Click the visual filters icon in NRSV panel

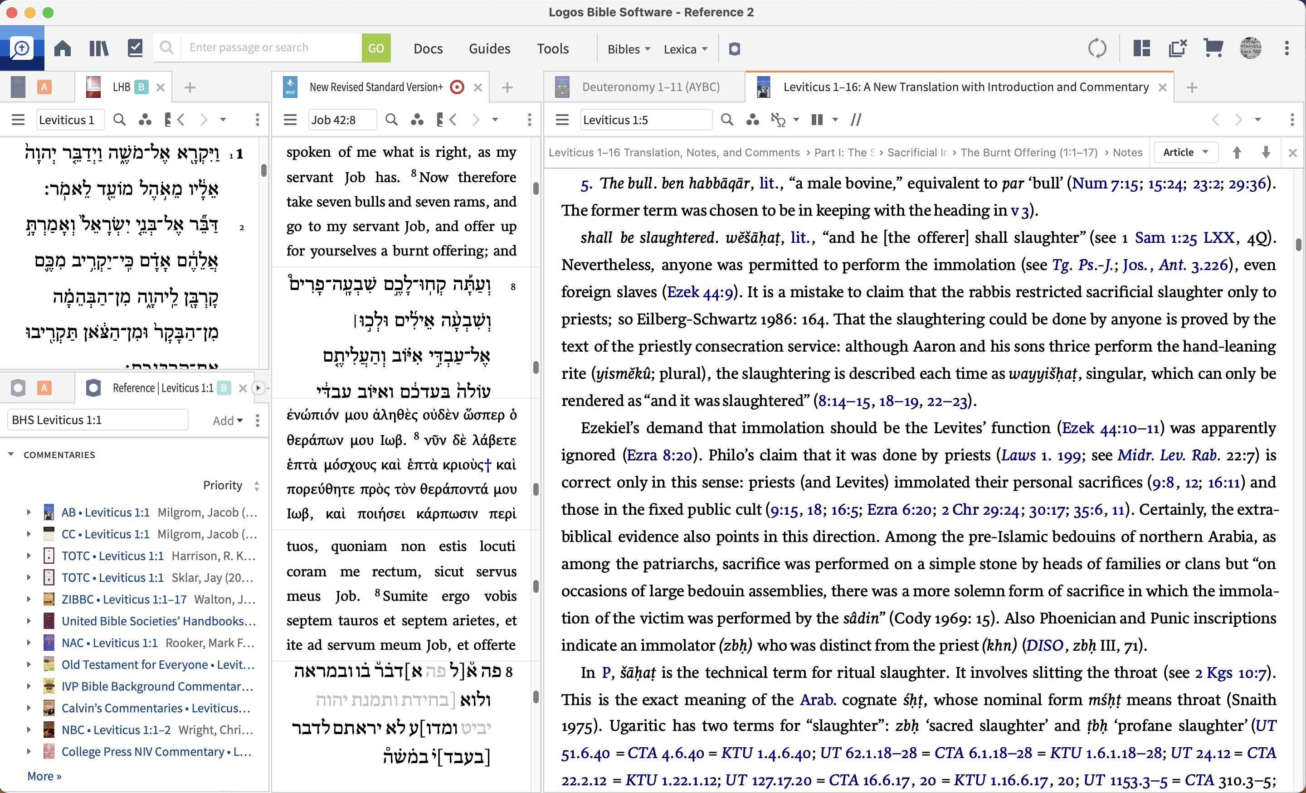pyautogui.click(x=417, y=120)
